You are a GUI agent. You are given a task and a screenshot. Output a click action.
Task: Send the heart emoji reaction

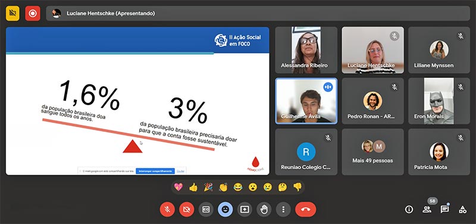(x=178, y=187)
